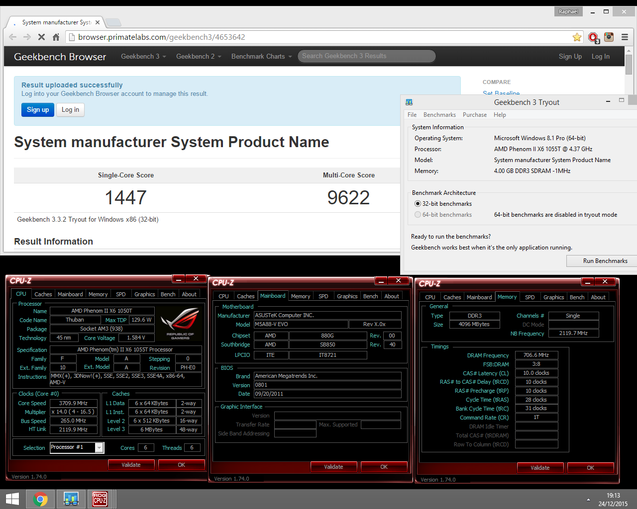Image resolution: width=637 pixels, height=509 pixels.
Task: Click the blue Sign up button
Action: click(x=38, y=110)
